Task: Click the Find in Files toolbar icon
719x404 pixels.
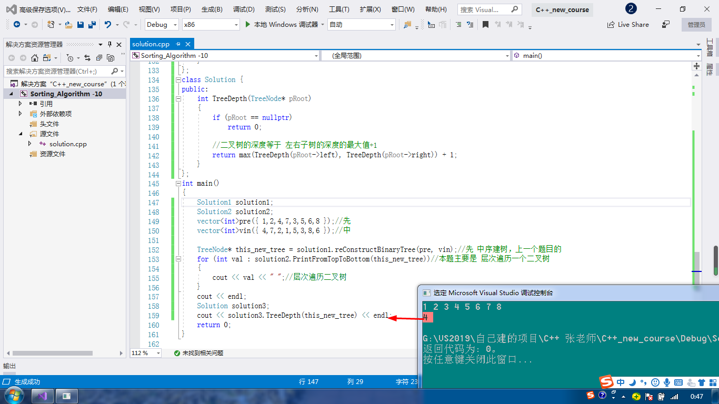Action: 407,25
